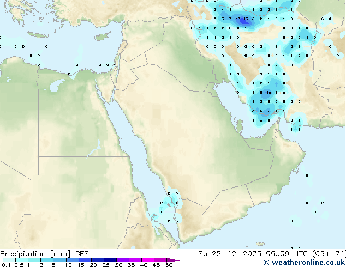The image size is (346, 267).
Task: Click the 'Su' weekday abbreviation
Action: click(202, 254)
